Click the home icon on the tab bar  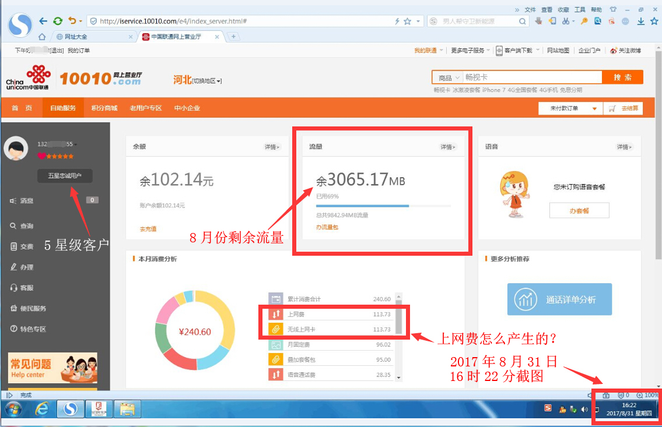42,37
